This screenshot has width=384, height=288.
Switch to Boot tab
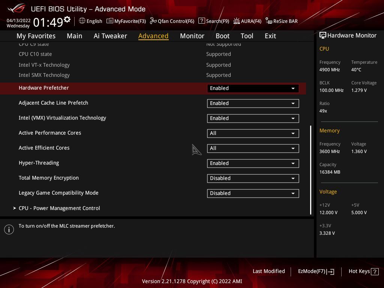[222, 36]
